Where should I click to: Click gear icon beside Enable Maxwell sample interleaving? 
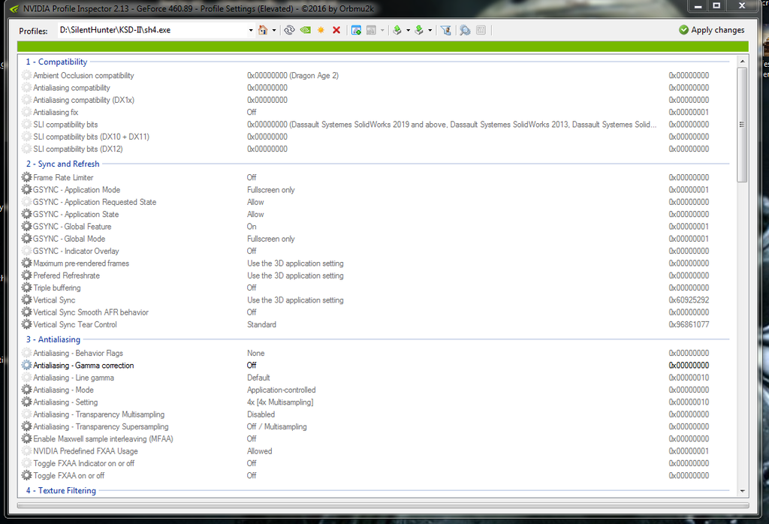(x=26, y=438)
